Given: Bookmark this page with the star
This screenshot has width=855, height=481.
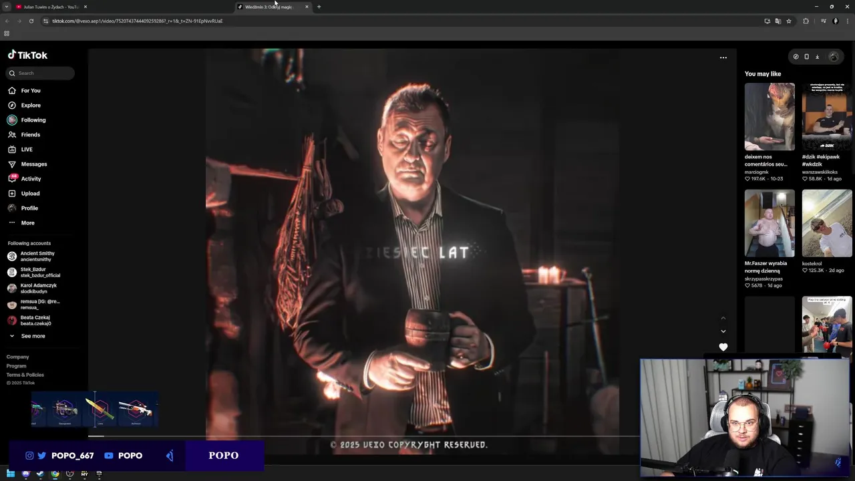Looking at the screenshot, I should [x=789, y=21].
